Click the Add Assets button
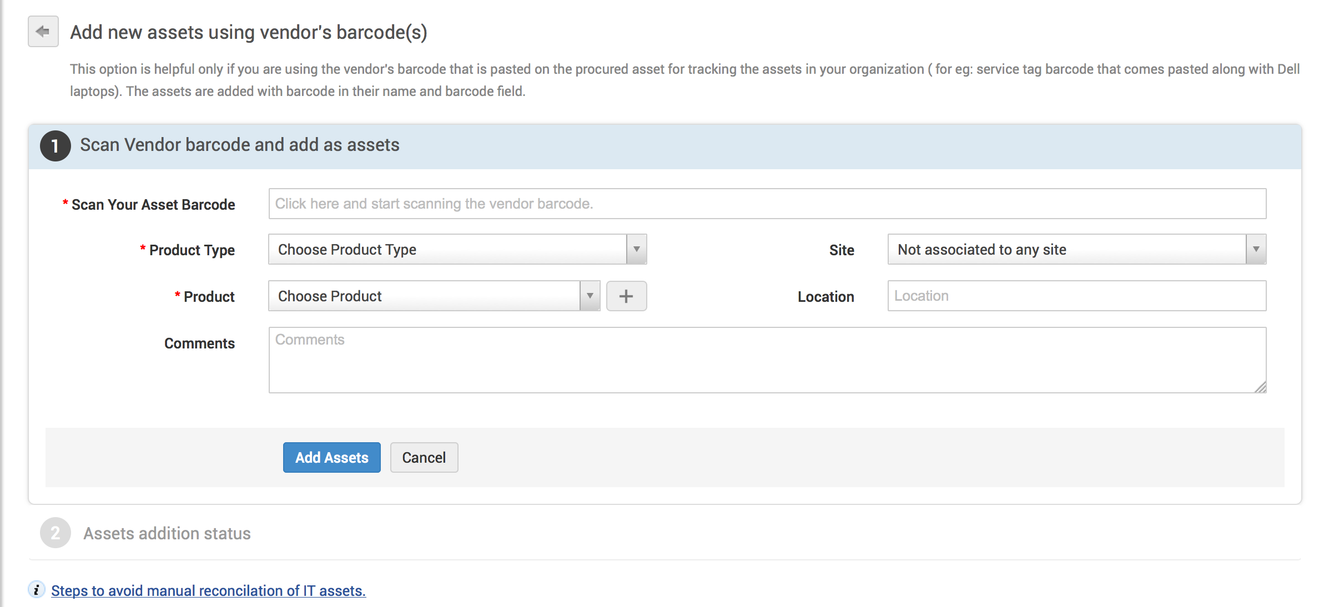 coord(331,458)
